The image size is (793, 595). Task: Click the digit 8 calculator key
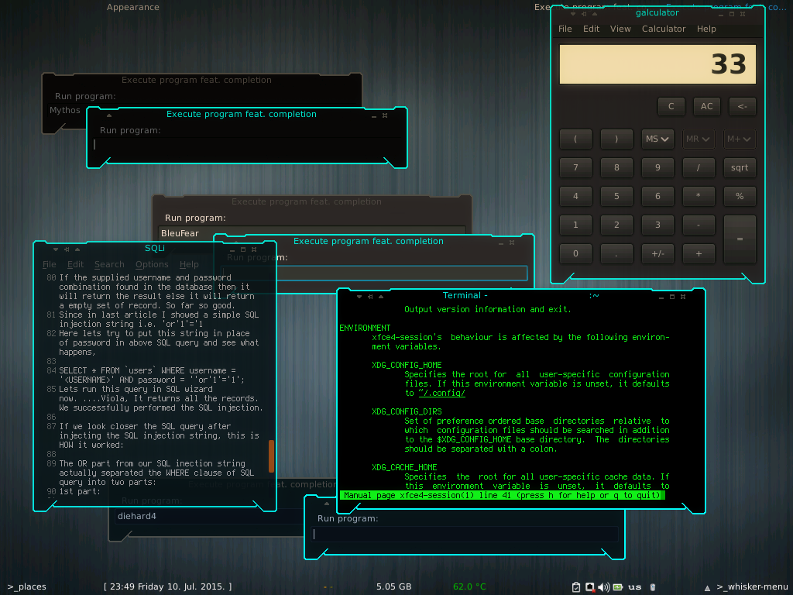616,167
